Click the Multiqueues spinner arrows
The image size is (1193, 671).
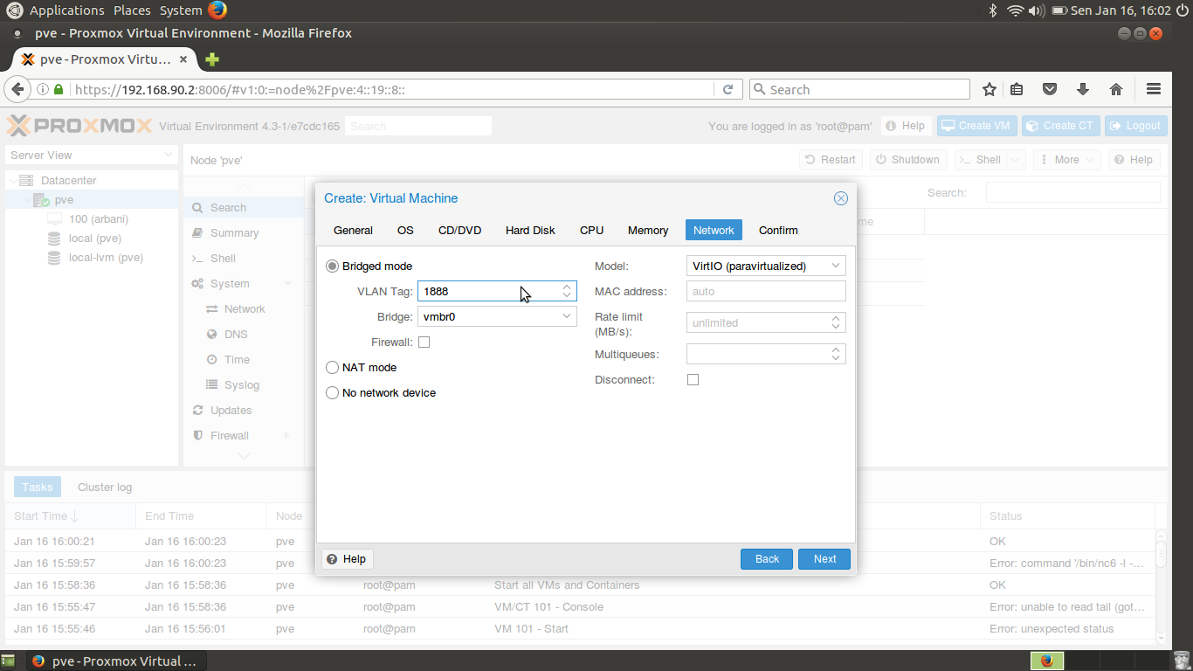pos(836,354)
